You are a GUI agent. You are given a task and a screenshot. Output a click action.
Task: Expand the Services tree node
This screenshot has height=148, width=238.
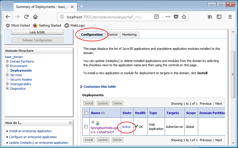(x=7, y=75)
